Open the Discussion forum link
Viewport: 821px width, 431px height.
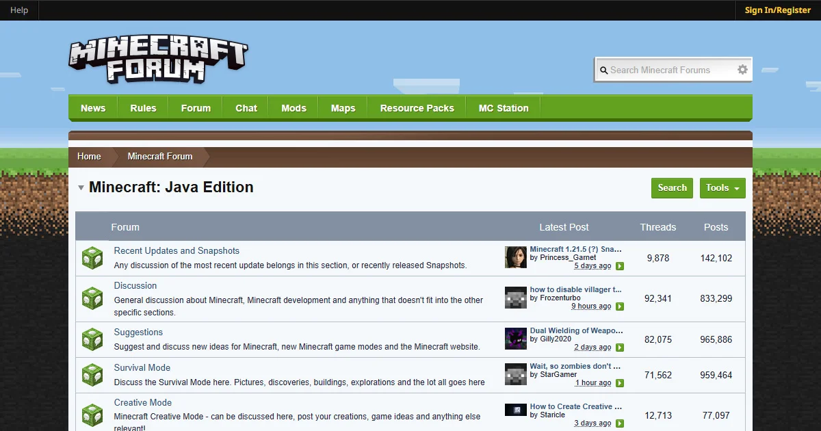[x=135, y=286]
